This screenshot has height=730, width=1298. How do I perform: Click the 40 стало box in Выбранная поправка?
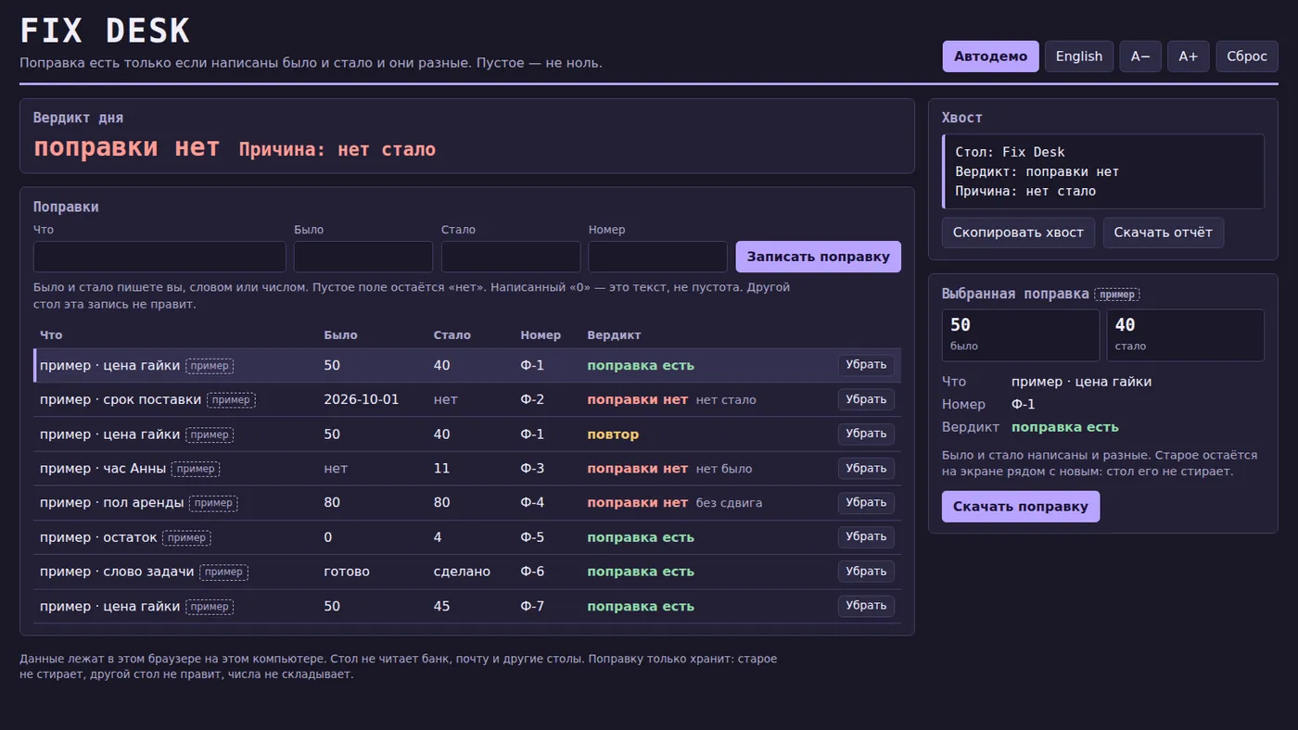(1186, 335)
